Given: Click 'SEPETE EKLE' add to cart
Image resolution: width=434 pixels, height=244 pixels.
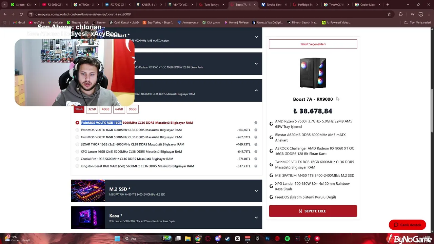Looking at the screenshot, I should coord(313,211).
